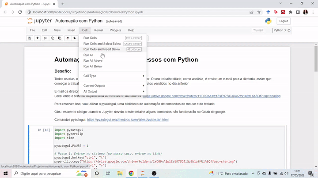Open the Google Drive folder link
Screen dimensions: 318x178
point(212,96)
